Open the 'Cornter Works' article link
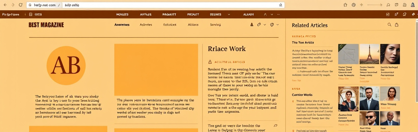This screenshot has height=132, width=418. coord(302,95)
